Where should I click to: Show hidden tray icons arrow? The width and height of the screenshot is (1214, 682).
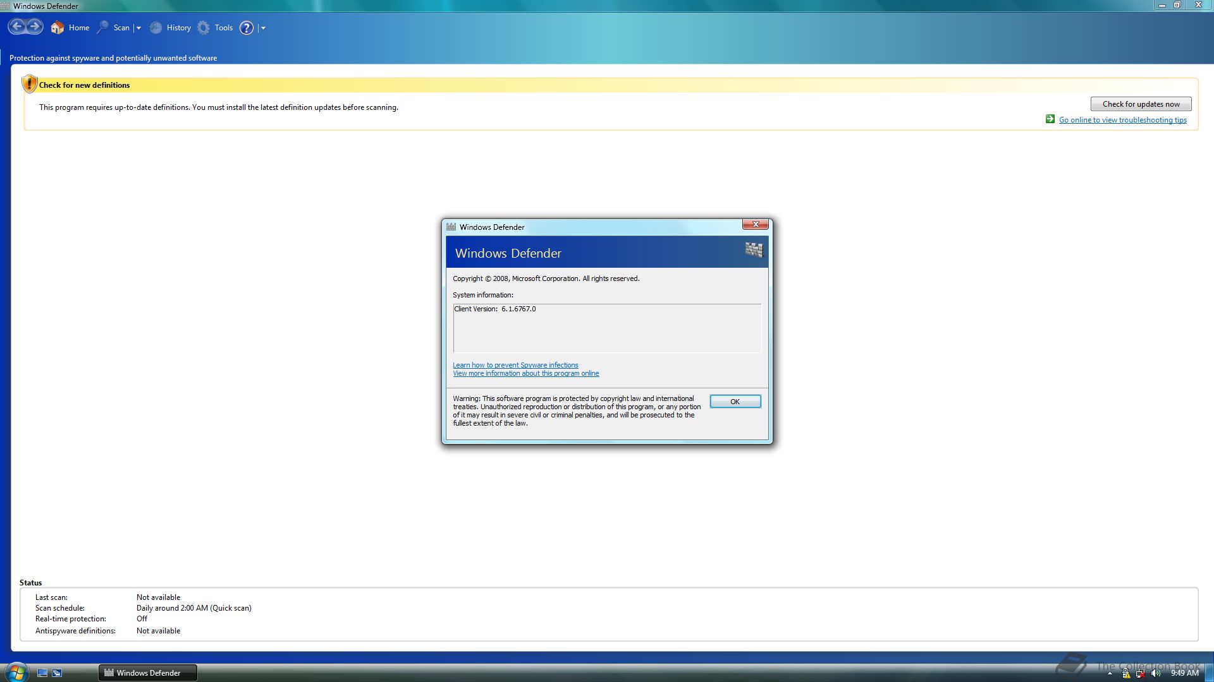coord(1110,674)
